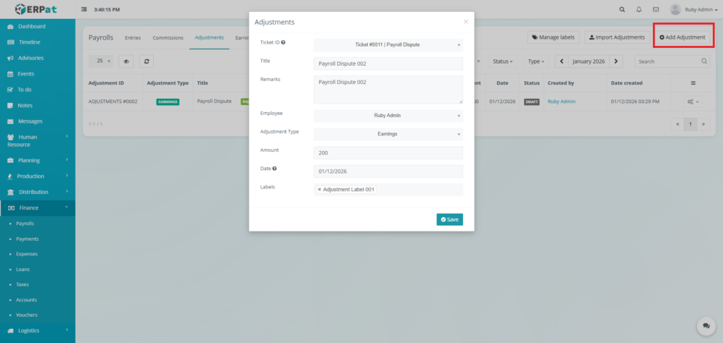
Task: Click the ERPat logo
Action: click(x=37, y=9)
